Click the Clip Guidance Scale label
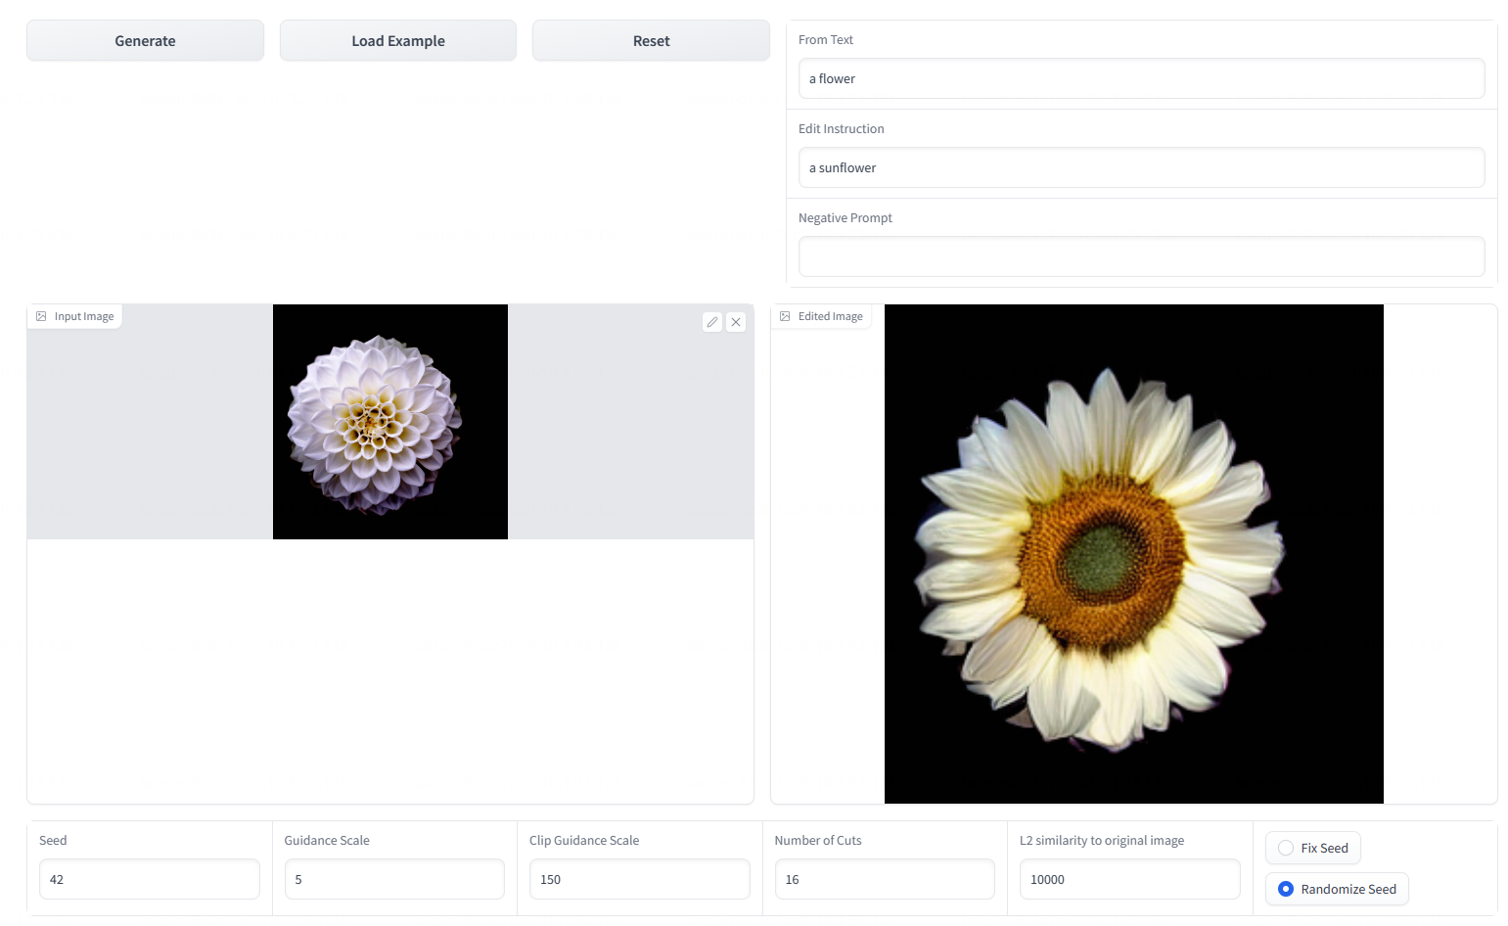The height and width of the screenshot is (926, 1508). [x=584, y=841]
